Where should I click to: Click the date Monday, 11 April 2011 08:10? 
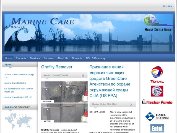click(56, 75)
